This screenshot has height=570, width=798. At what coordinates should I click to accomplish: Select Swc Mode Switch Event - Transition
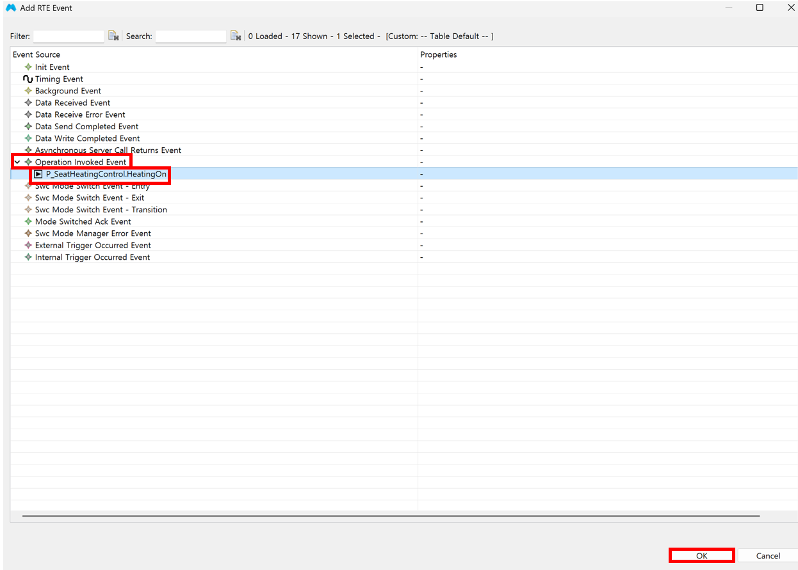click(x=404, y=210)
